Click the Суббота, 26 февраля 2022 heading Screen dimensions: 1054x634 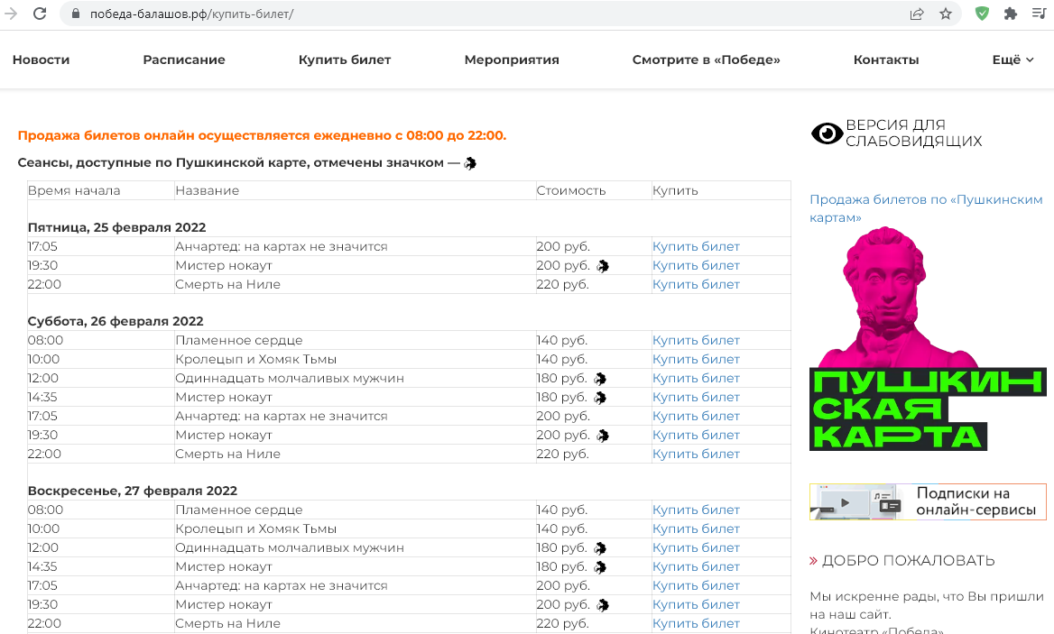116,322
